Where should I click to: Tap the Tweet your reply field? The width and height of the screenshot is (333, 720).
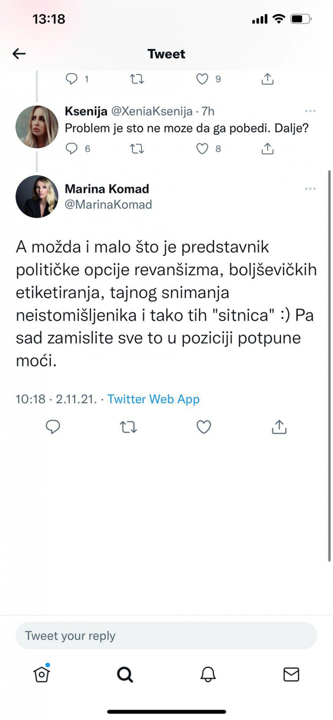(x=166, y=635)
